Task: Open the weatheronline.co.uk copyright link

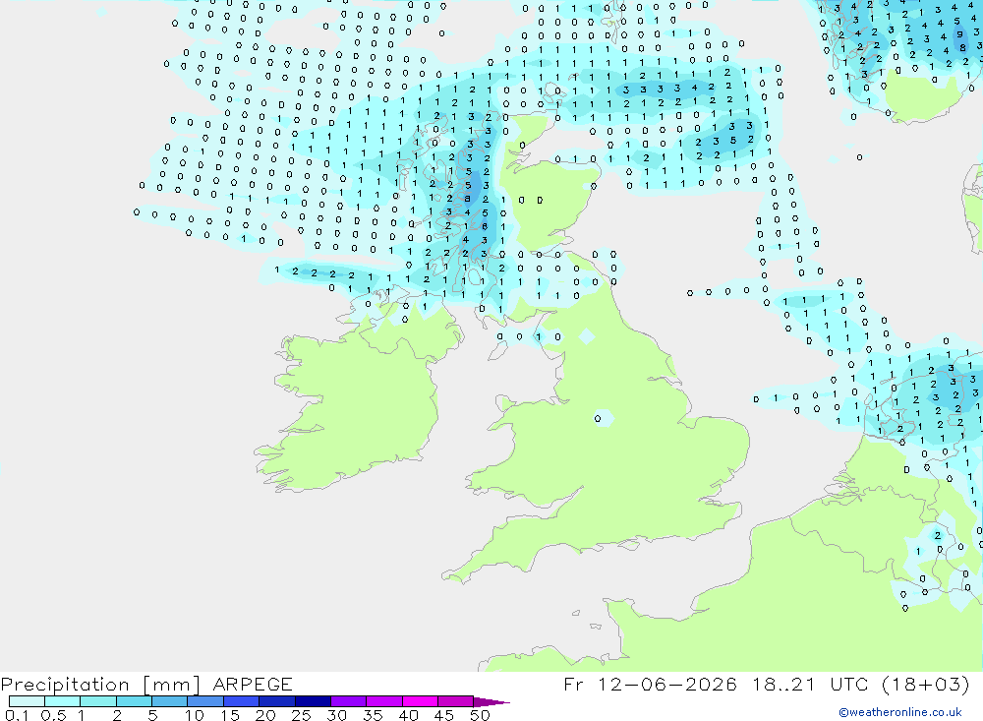Action: [900, 712]
